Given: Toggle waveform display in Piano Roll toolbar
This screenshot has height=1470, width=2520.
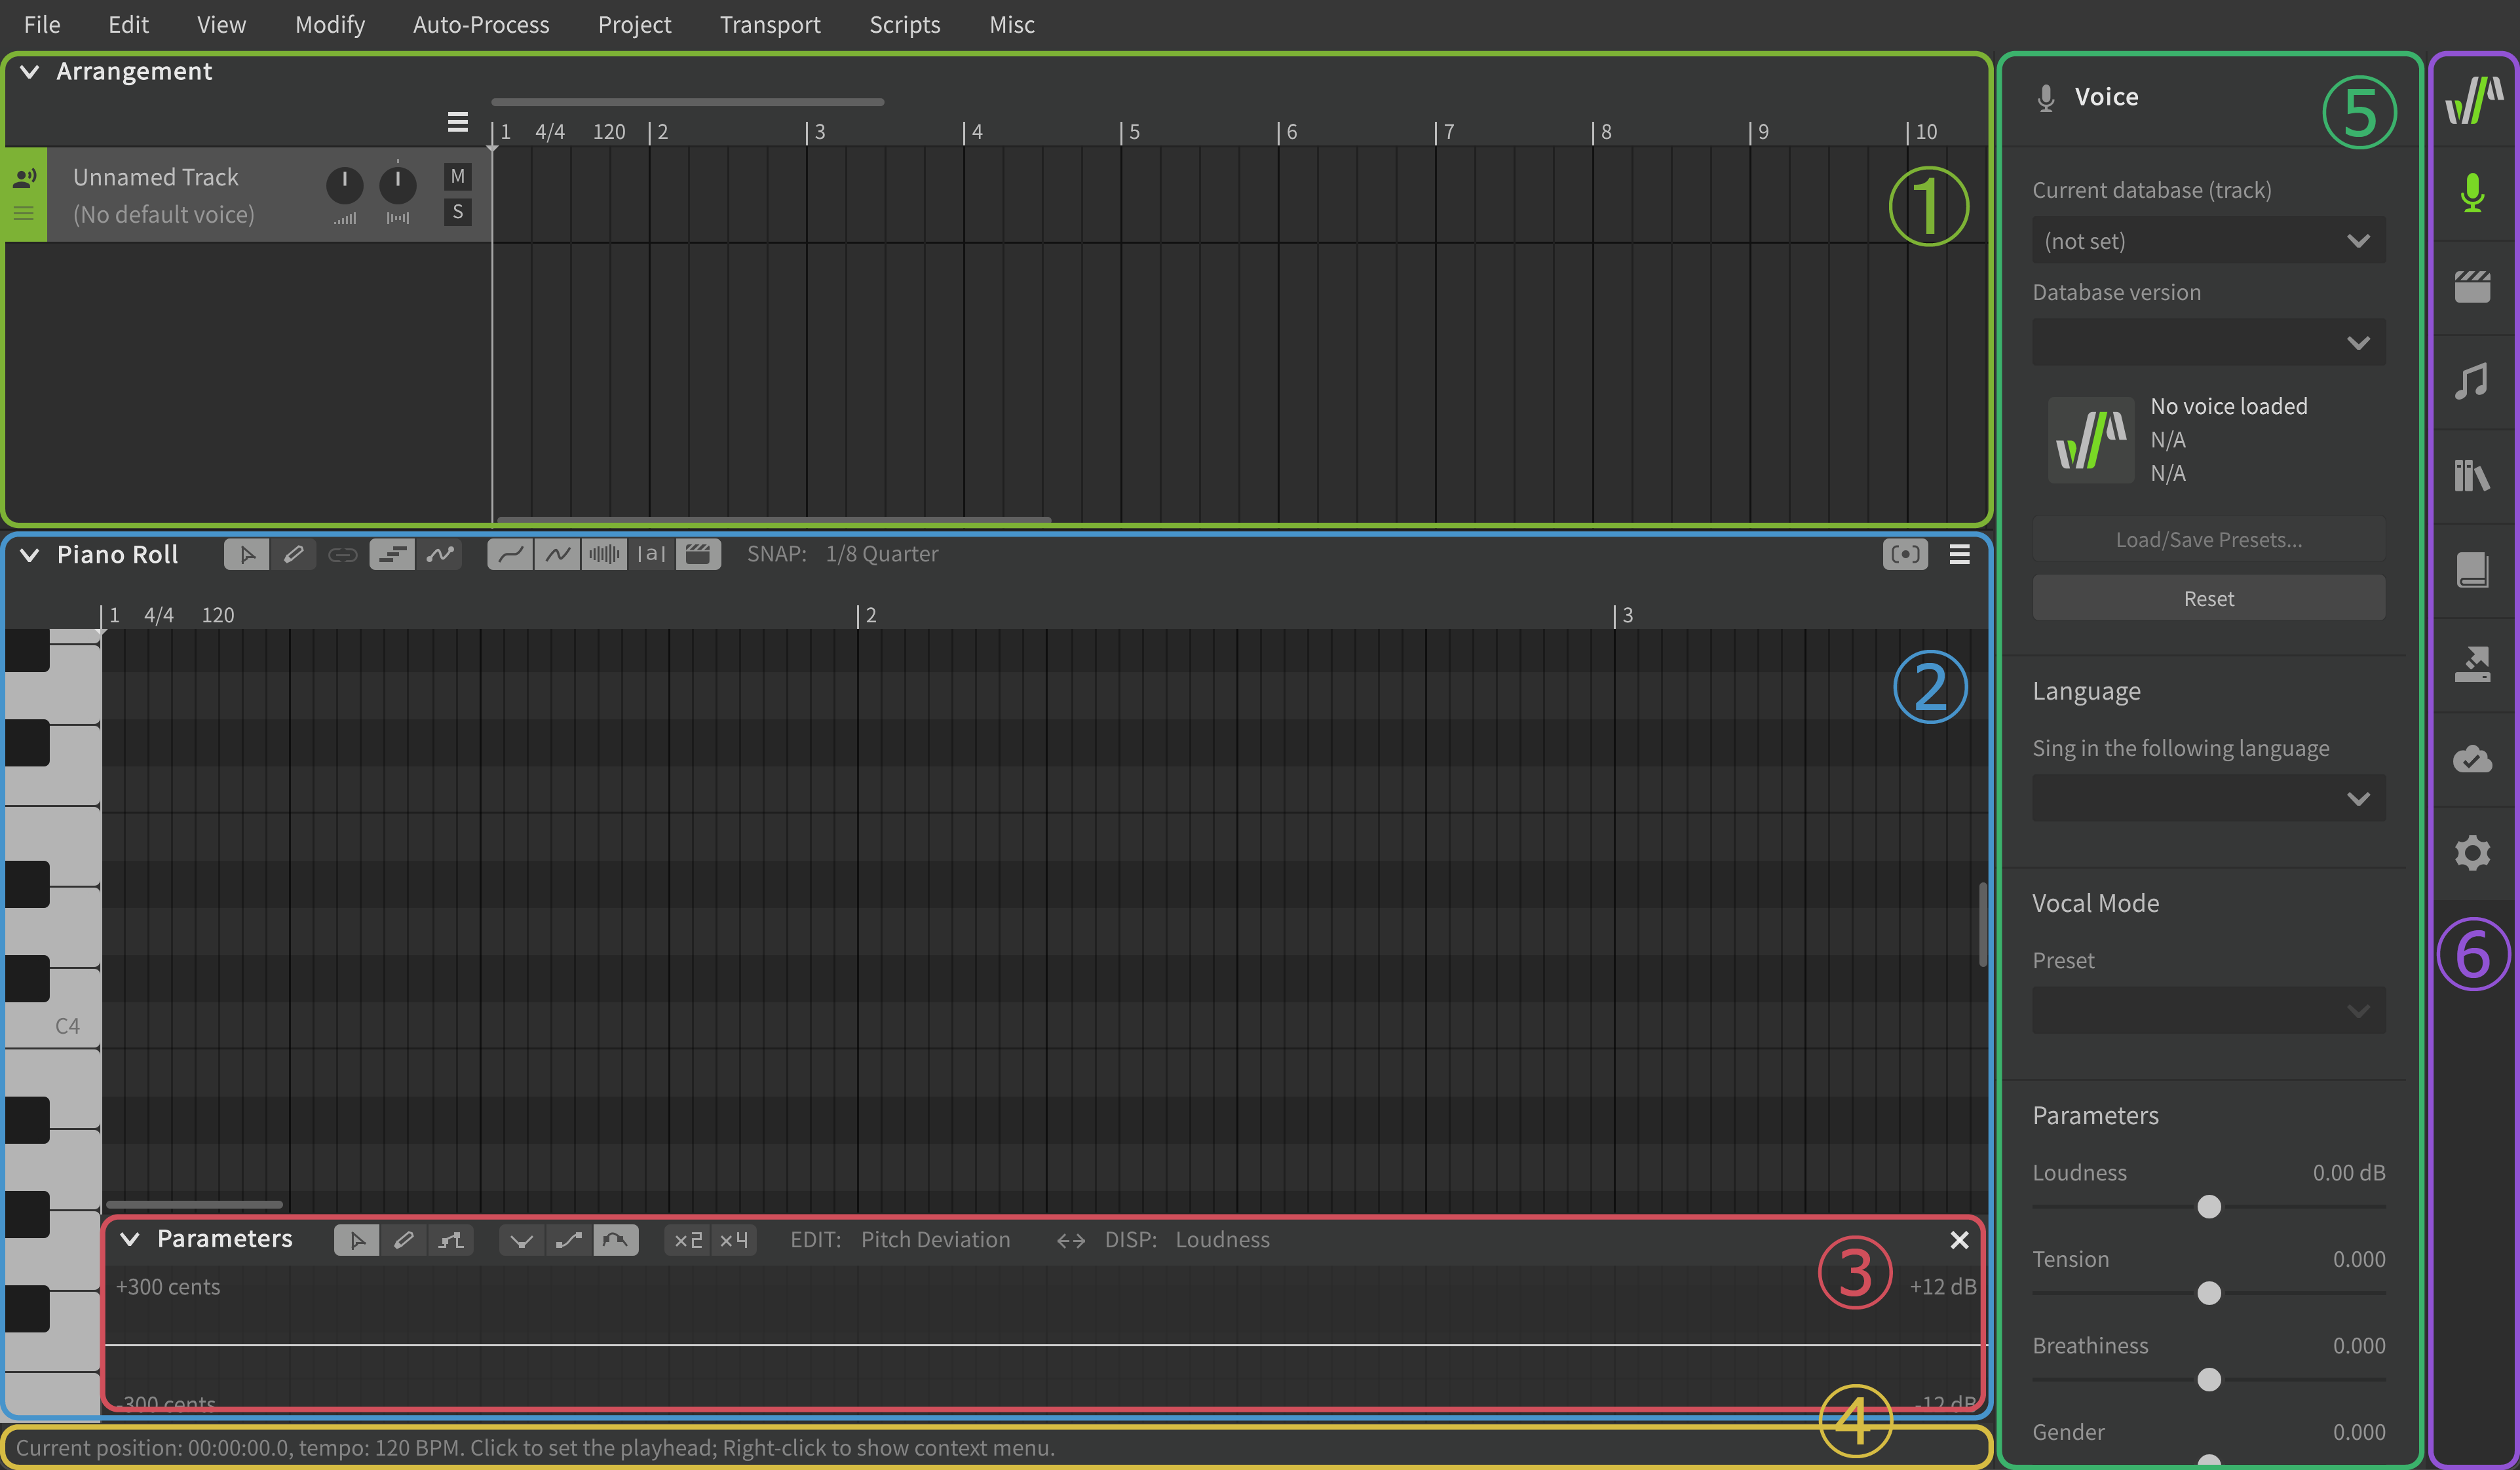Looking at the screenshot, I should click(604, 554).
